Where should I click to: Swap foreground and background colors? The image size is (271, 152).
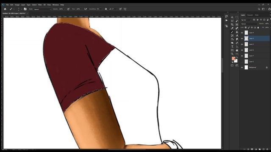237,57
